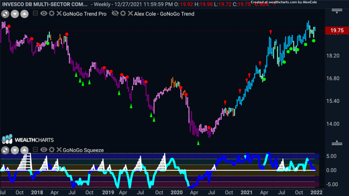Click the 14.00 price axis label
This screenshot has width=349, height=196.
333,124
